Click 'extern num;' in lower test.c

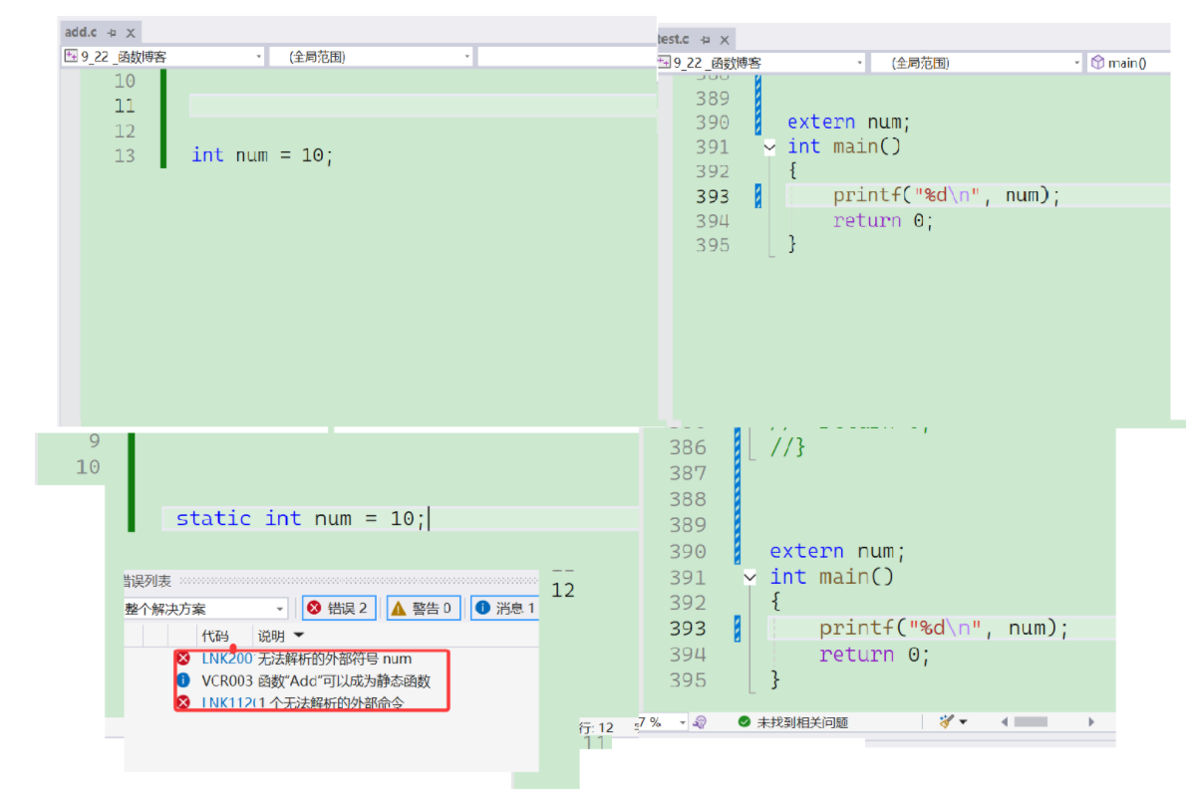[837, 551]
